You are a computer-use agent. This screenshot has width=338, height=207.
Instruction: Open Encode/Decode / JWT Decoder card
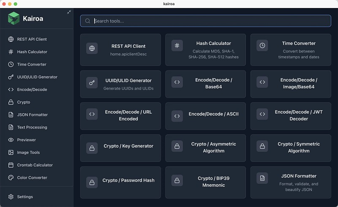(x=291, y=116)
